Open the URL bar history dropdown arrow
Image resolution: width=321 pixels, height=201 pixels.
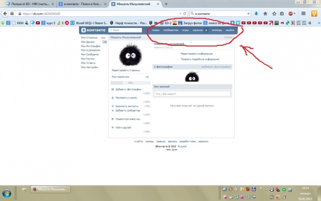click(180, 14)
